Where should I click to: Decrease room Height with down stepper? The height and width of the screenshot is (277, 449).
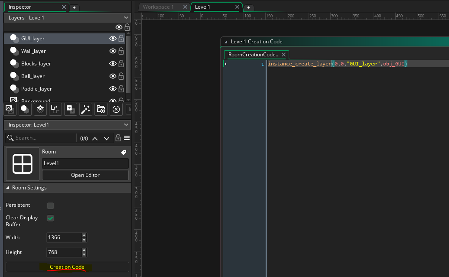pos(84,254)
